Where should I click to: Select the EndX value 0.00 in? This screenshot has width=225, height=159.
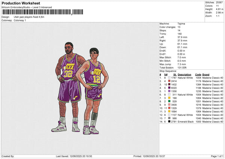(181, 51)
